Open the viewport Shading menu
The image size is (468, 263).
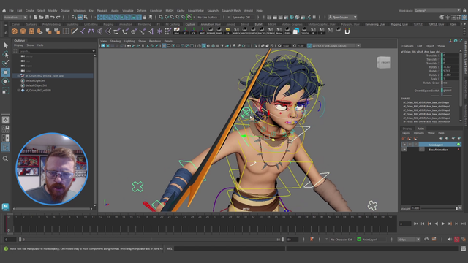point(116,41)
